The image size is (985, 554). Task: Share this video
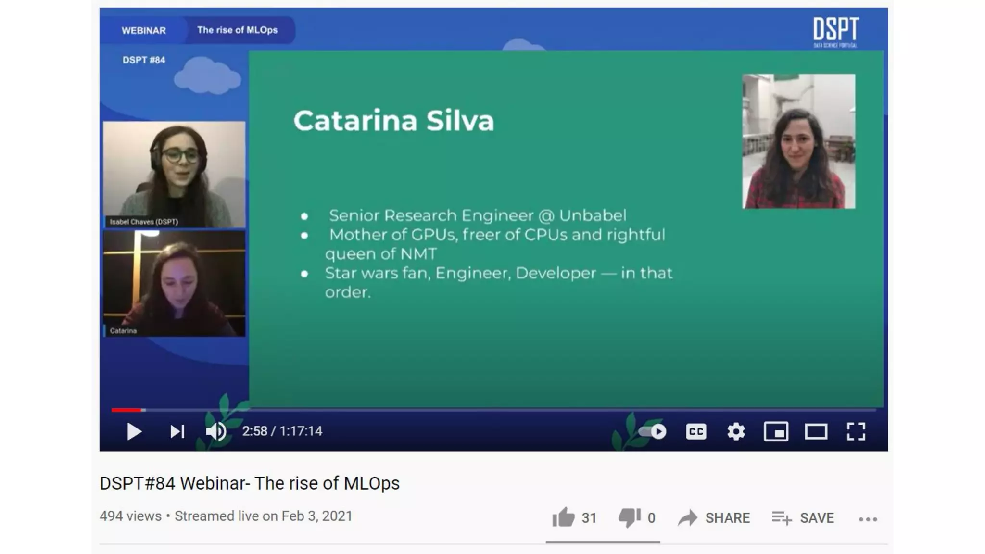[714, 518]
